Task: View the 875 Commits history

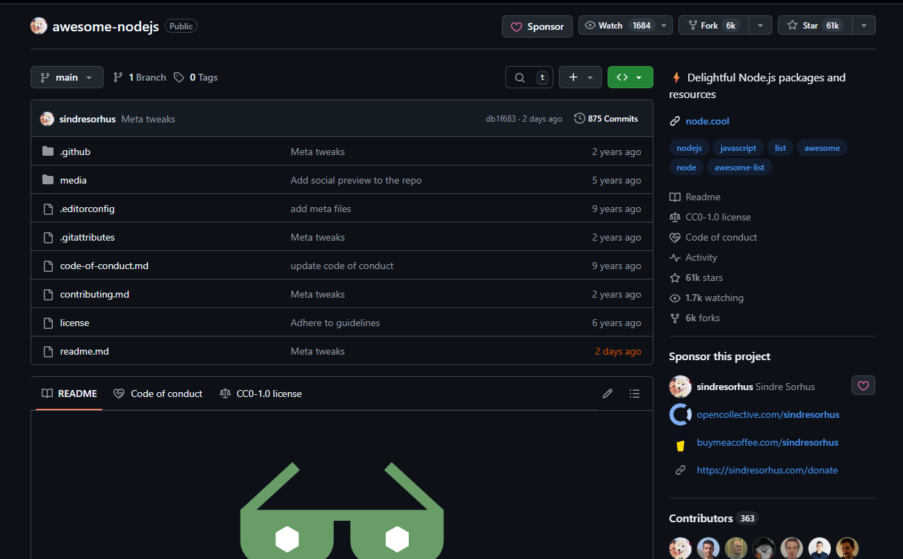Action: (606, 119)
